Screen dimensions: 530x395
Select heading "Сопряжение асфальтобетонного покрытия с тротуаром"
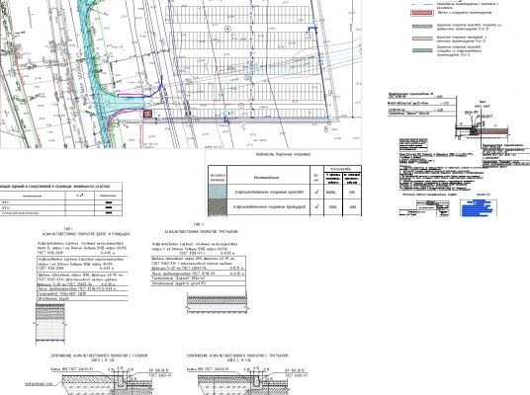[x=237, y=355]
